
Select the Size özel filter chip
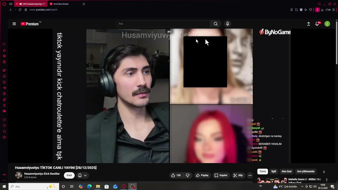[287, 172]
